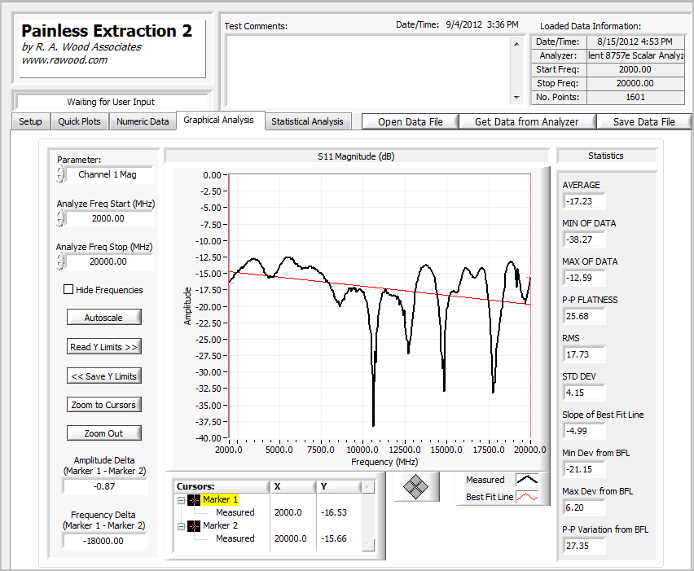Click the MAX OF DATA value -12.59
The image size is (694, 571).
(x=584, y=278)
